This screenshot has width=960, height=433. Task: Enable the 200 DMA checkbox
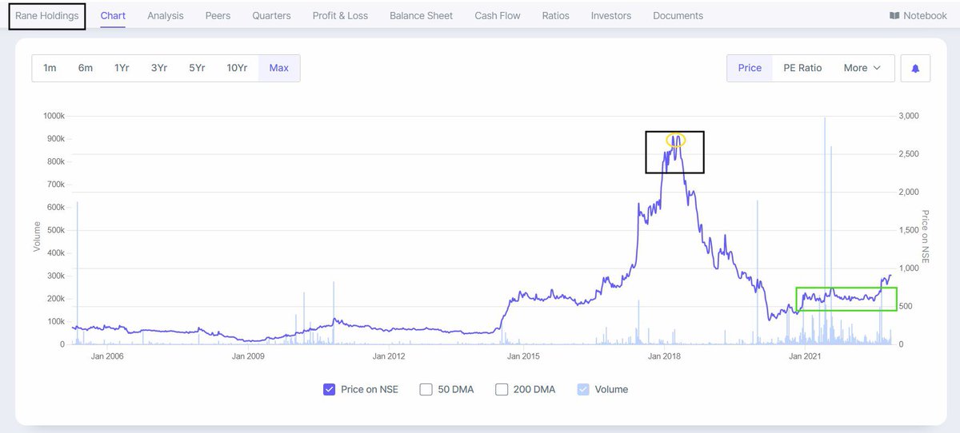coord(502,389)
